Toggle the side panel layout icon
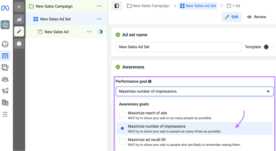 [x=117, y=6]
